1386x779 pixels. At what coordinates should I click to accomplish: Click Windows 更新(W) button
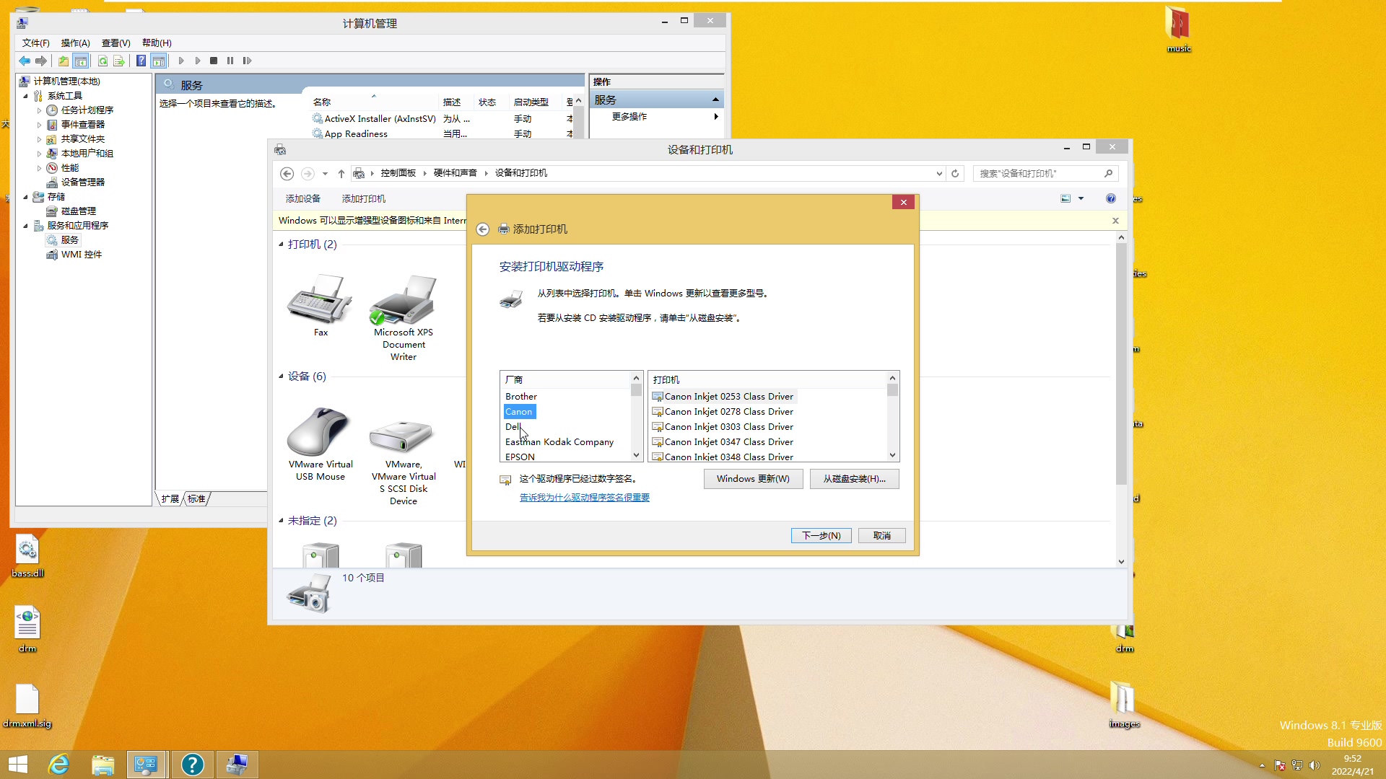[753, 479]
